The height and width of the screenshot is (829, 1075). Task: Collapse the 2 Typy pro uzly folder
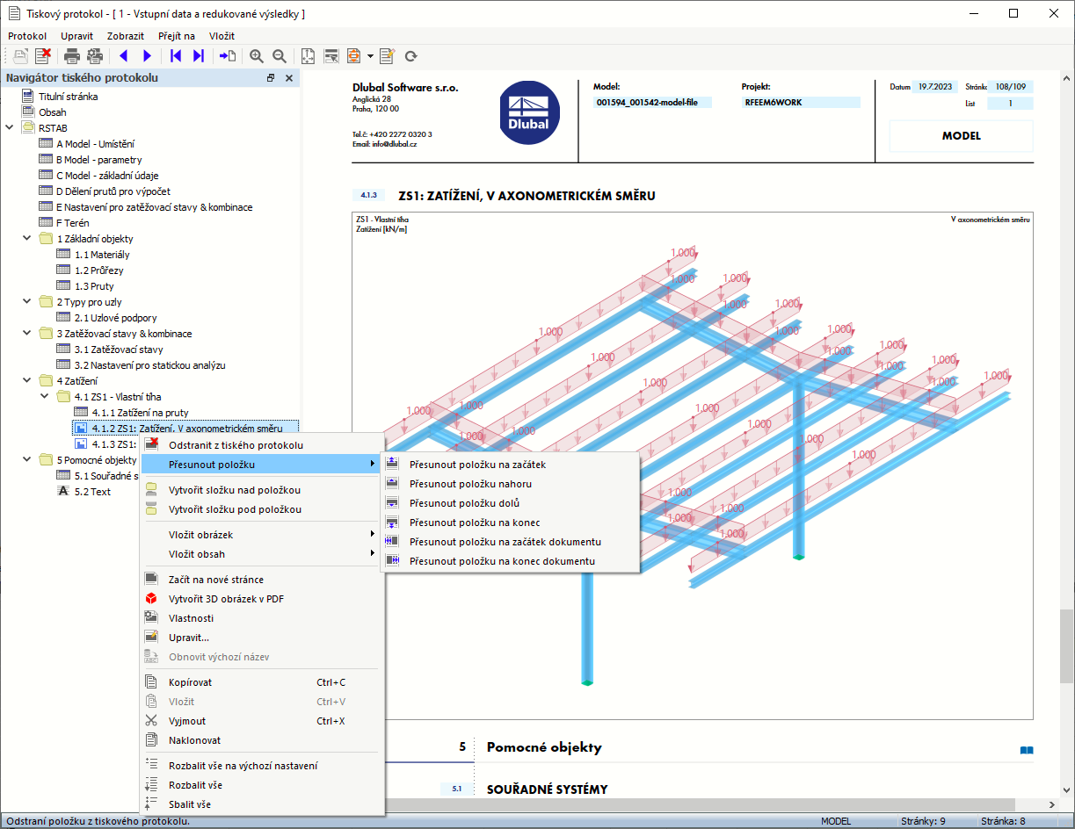tap(27, 302)
